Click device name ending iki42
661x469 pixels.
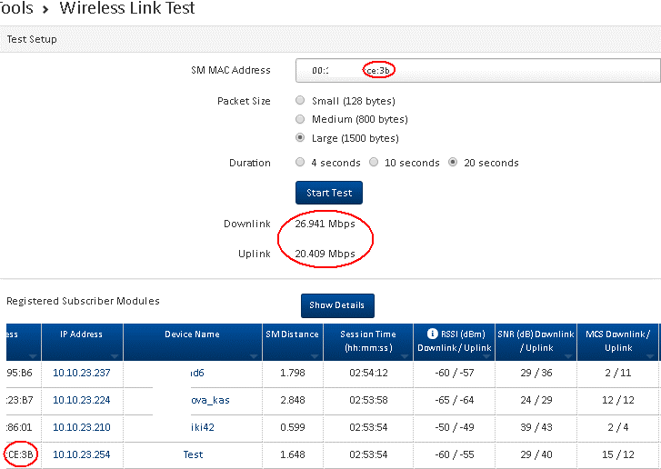[203, 427]
